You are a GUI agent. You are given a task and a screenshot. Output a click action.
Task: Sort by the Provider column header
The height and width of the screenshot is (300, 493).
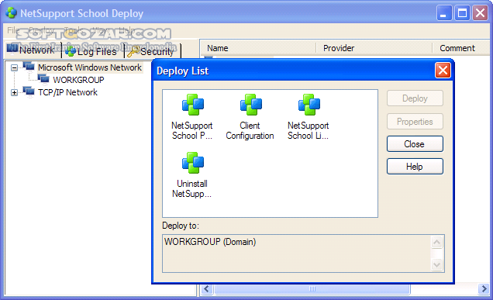[x=374, y=48]
